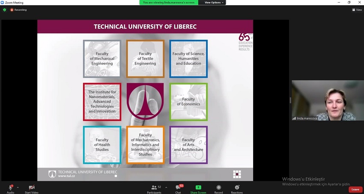
Task: Click the Faculty of Textile Engineering tile
Action: (x=145, y=59)
